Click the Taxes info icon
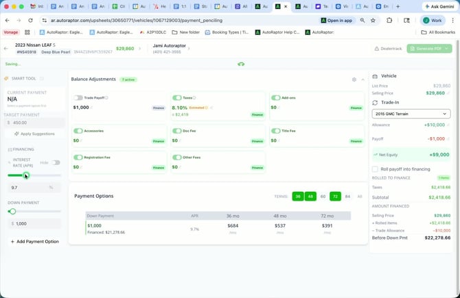 click(x=194, y=98)
